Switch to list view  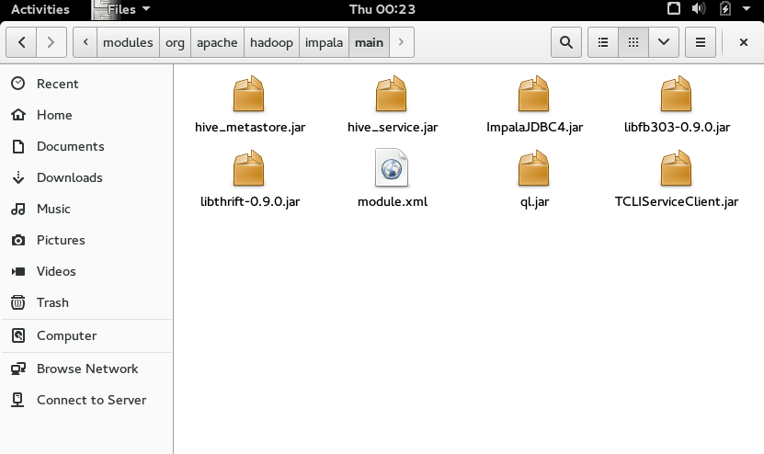click(x=603, y=42)
